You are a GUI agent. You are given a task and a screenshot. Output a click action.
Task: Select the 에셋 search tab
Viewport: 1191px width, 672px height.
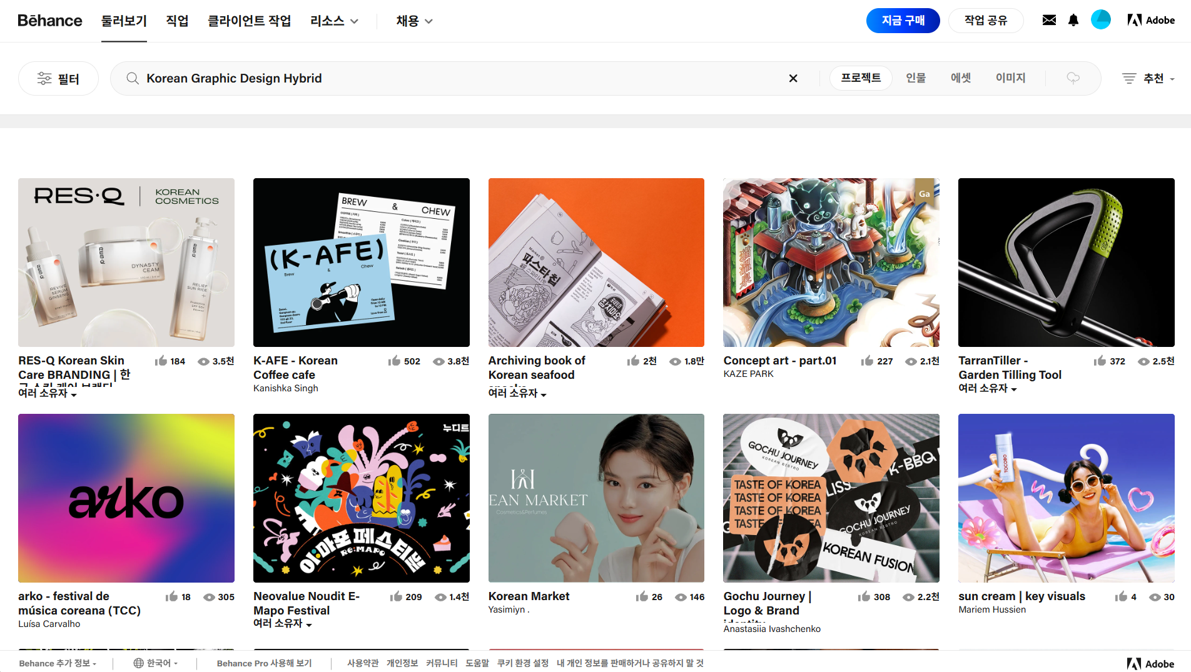(x=961, y=78)
